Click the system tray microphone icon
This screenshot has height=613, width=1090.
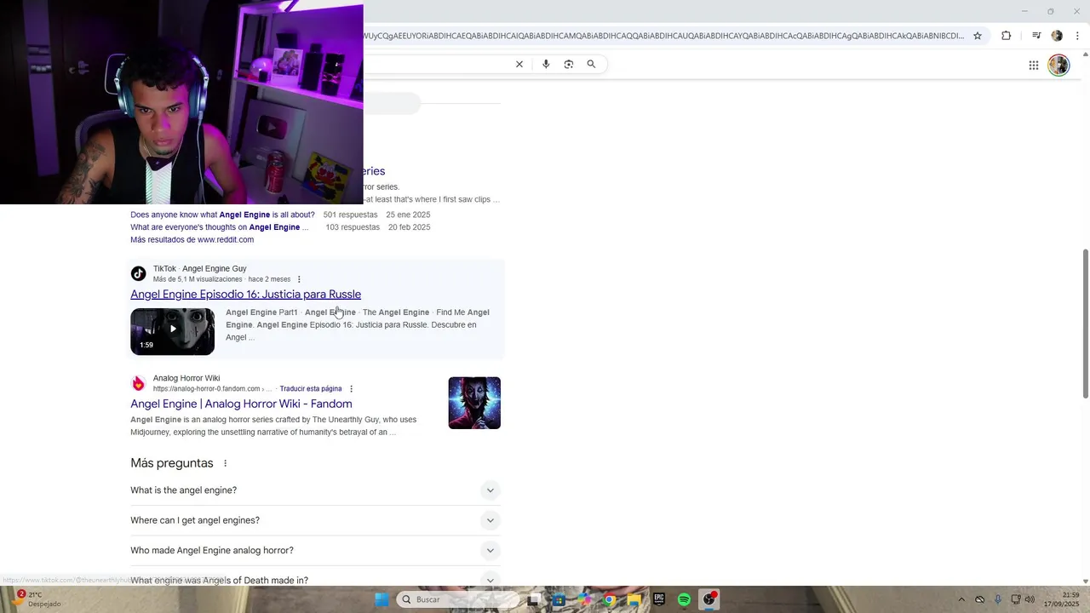pyautogui.click(x=998, y=599)
